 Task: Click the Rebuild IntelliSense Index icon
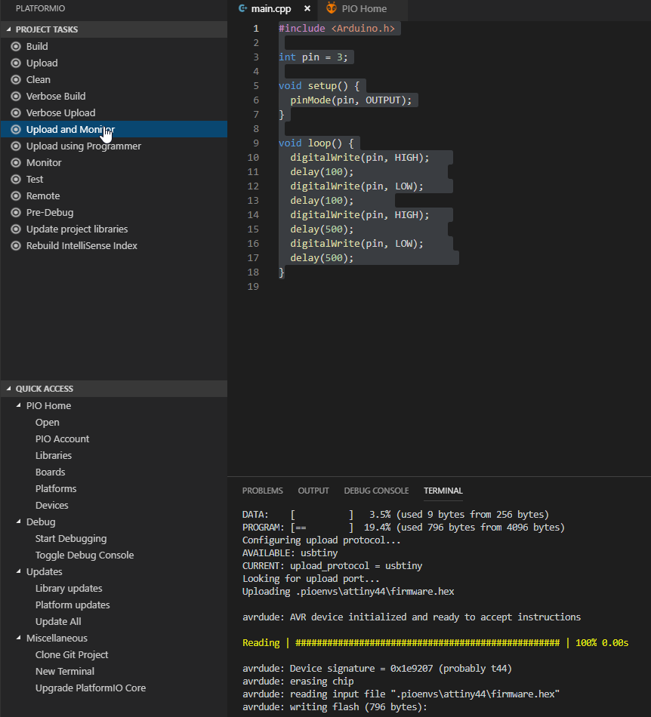pyautogui.click(x=16, y=246)
